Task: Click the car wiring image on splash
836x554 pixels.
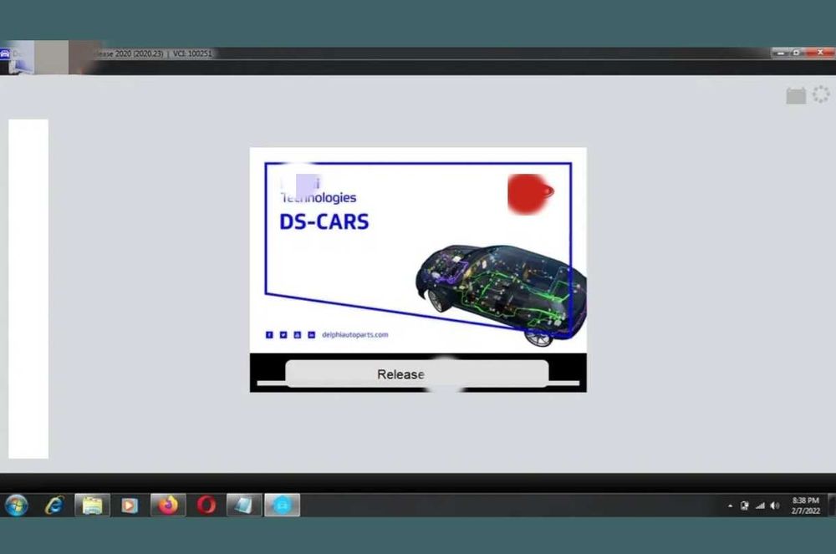Action: pos(501,295)
